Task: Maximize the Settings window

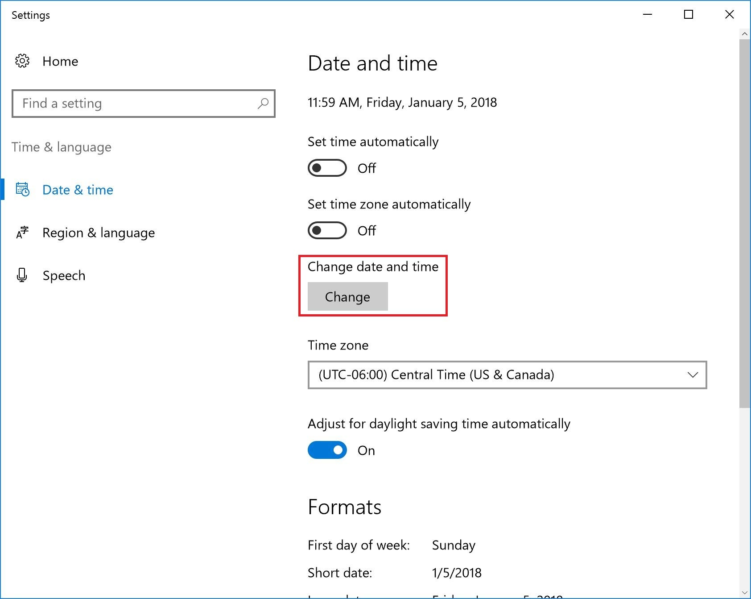Action: [x=689, y=15]
